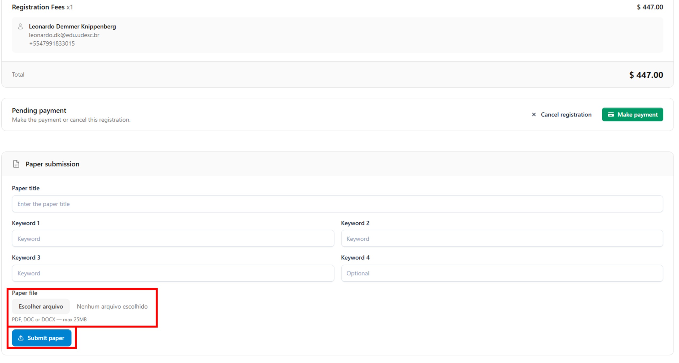
Task: Click the leonardo.dk@edu.udesc.br email text
Action: click(x=64, y=35)
